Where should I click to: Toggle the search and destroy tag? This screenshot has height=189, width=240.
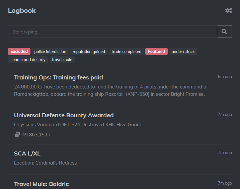point(28,60)
